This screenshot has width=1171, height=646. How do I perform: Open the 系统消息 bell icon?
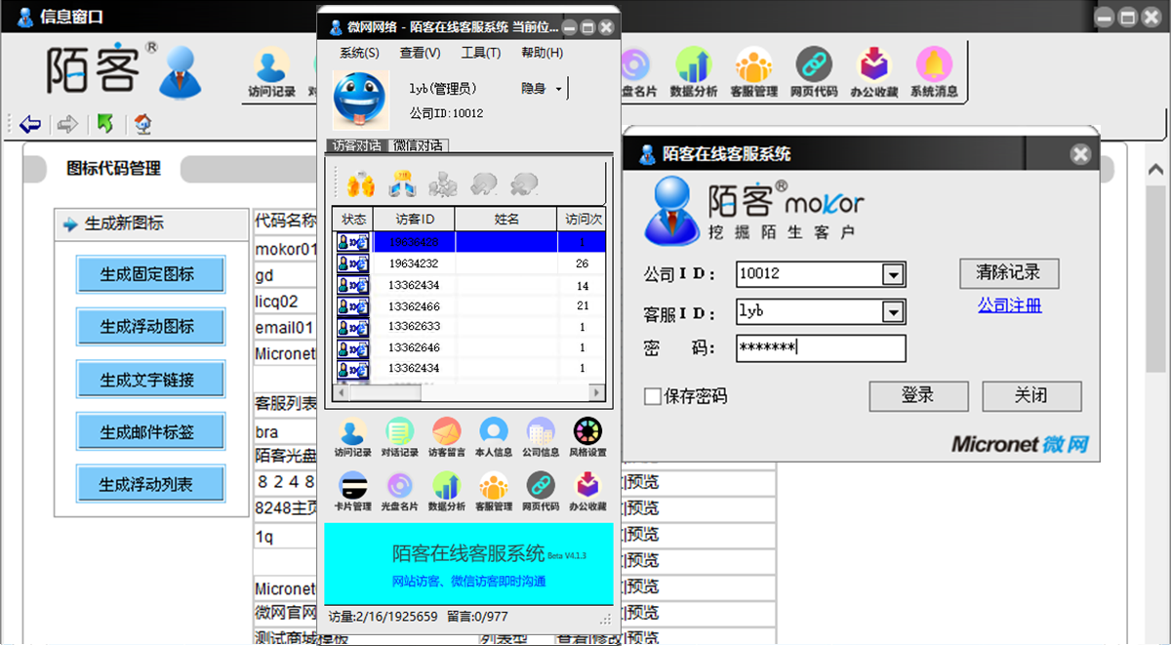934,66
